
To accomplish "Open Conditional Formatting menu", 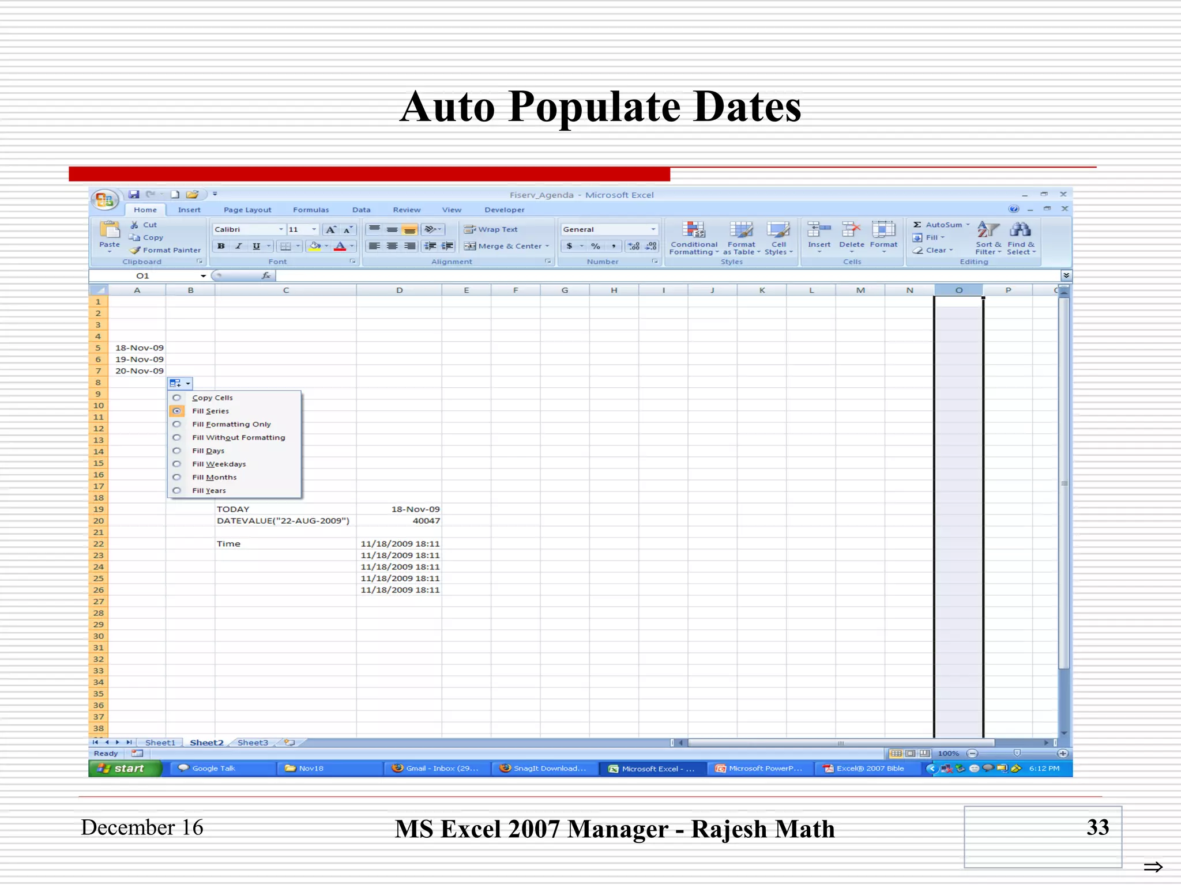I will coord(694,238).
